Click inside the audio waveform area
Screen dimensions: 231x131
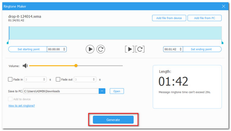[116, 33]
